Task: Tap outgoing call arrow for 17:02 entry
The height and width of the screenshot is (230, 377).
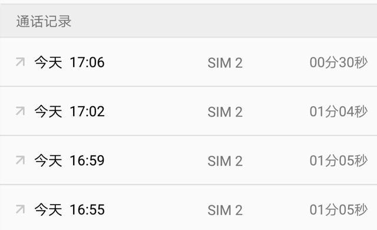Action: [x=21, y=111]
